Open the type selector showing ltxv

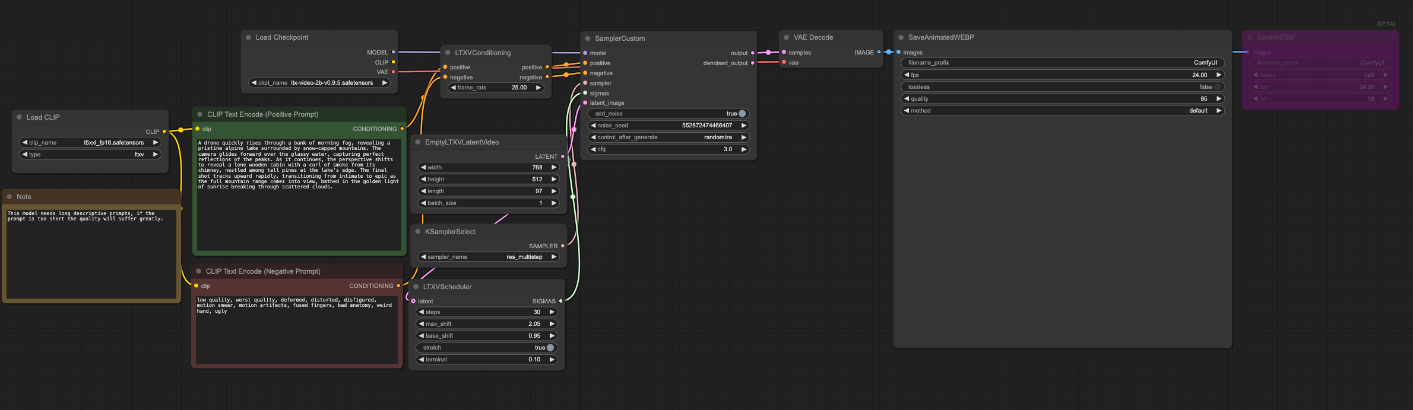click(90, 155)
